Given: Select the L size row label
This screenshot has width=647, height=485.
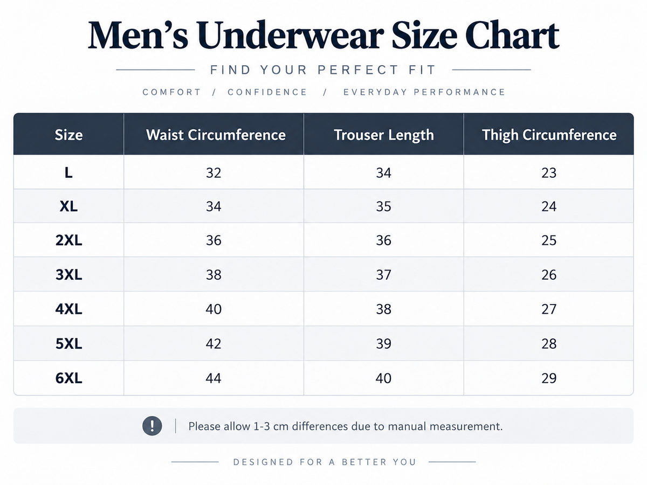Looking at the screenshot, I should pos(68,173).
